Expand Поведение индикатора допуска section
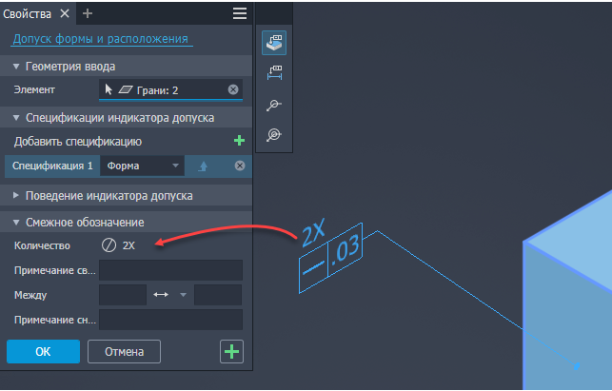The image size is (612, 391). 16,195
